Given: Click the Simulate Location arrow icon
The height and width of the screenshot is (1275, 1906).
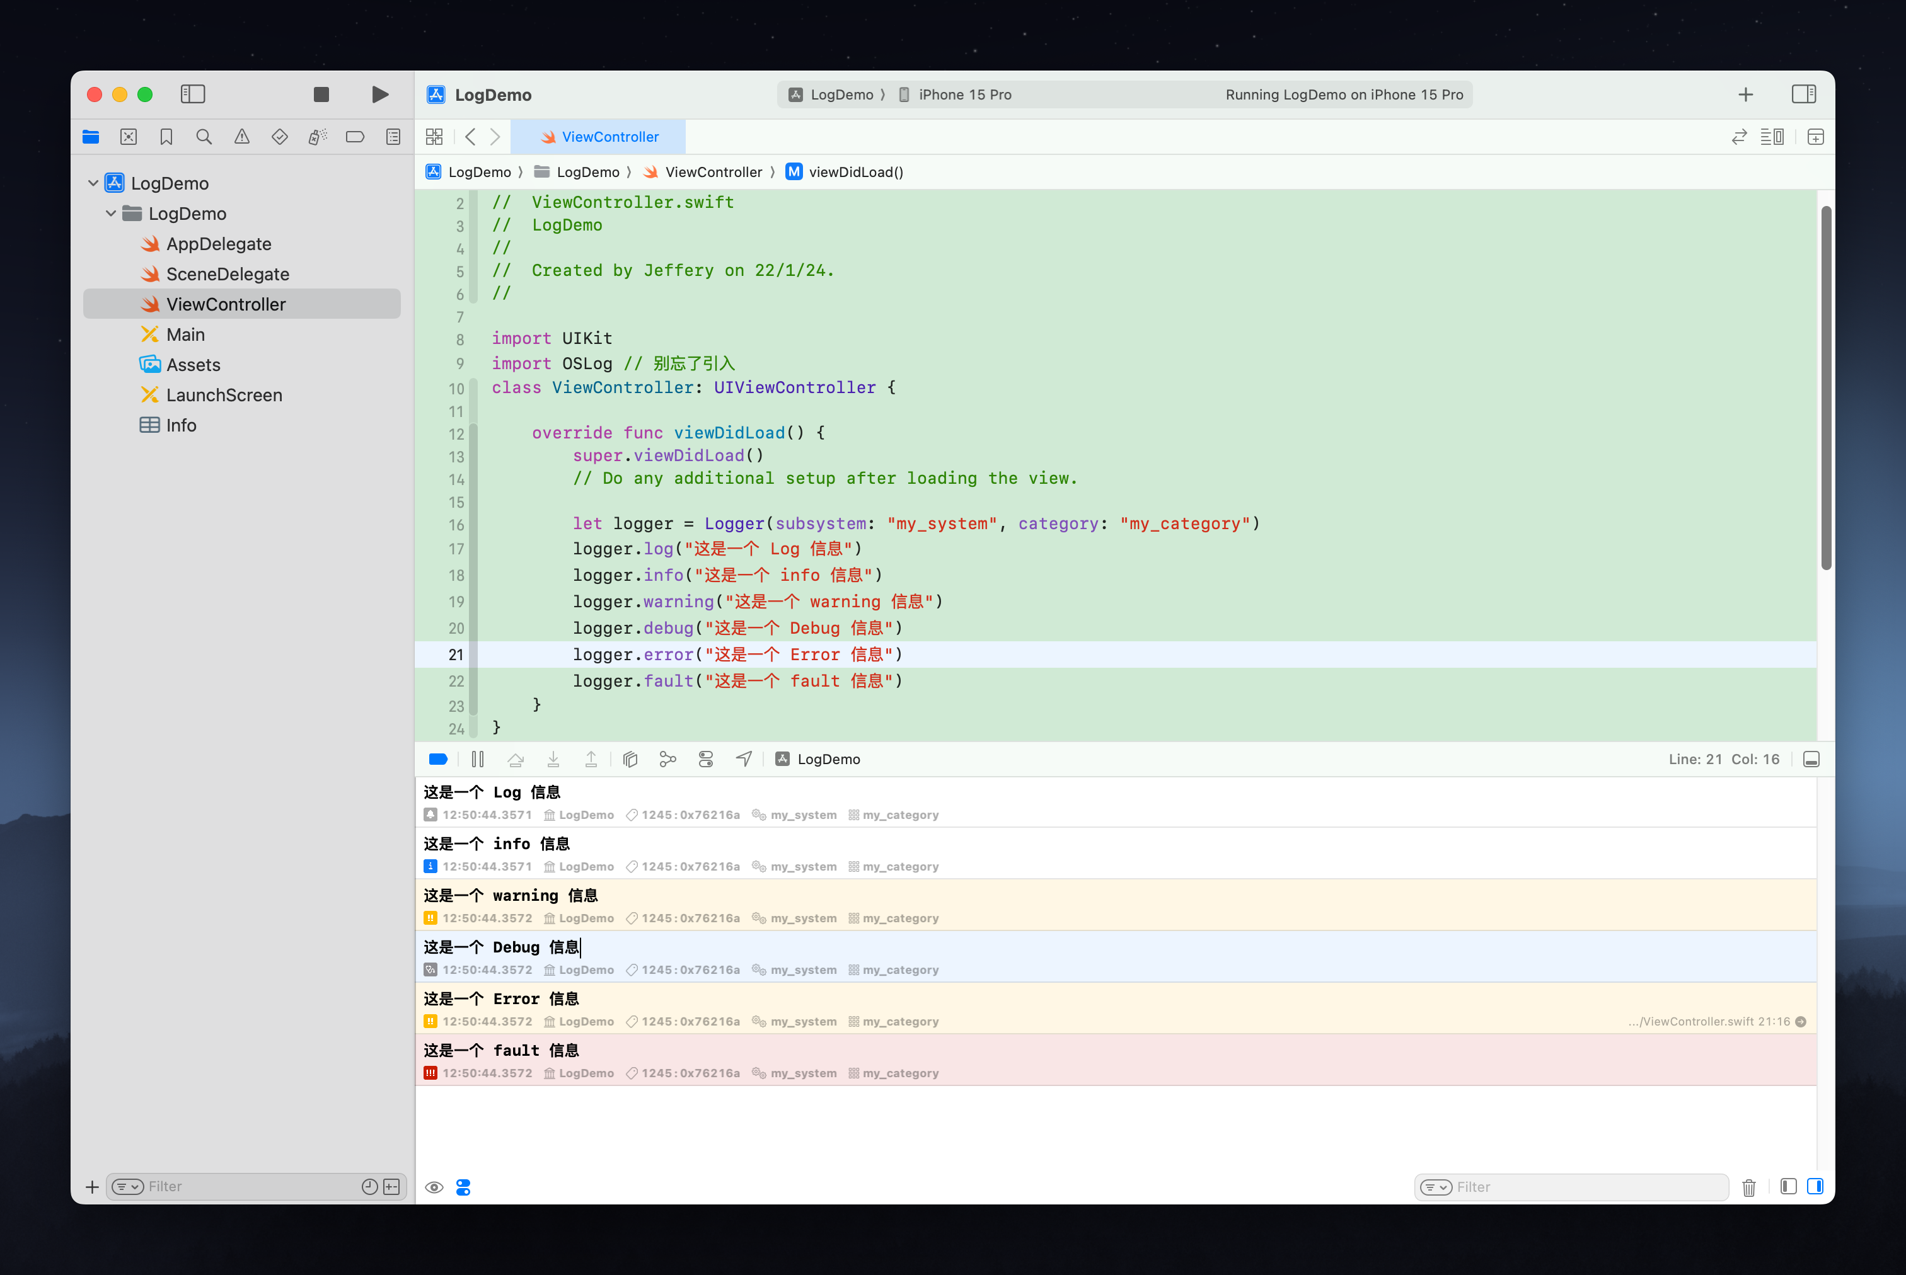Looking at the screenshot, I should point(744,758).
